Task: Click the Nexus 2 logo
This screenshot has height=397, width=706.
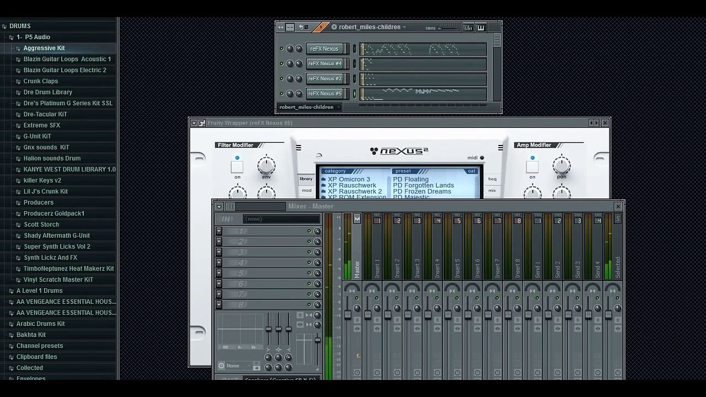Action: tap(399, 151)
